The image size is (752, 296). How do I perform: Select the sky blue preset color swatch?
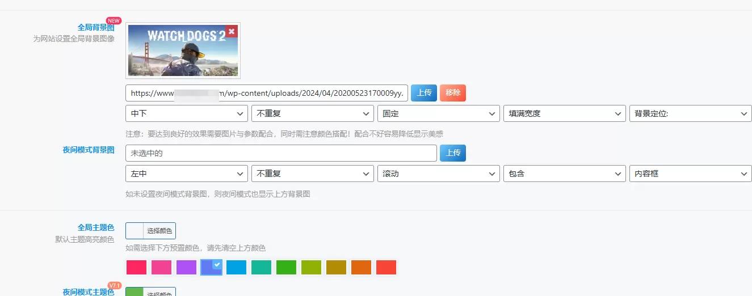(x=237, y=267)
